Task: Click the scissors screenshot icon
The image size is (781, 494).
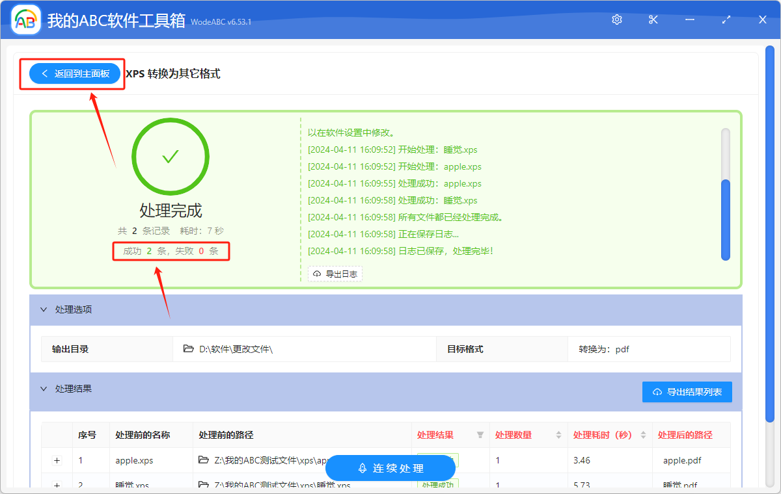Action: [653, 19]
